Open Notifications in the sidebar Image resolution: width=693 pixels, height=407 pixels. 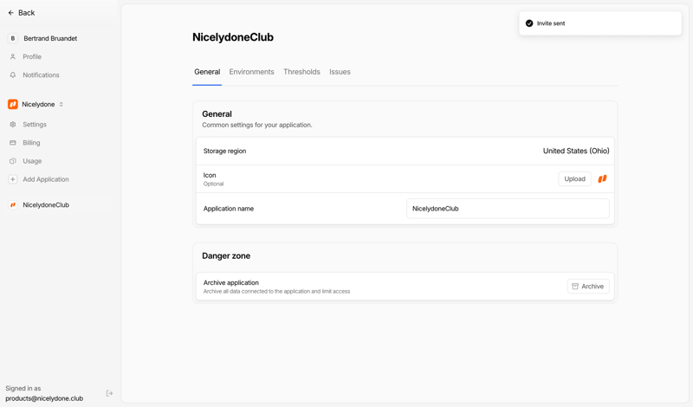41,75
